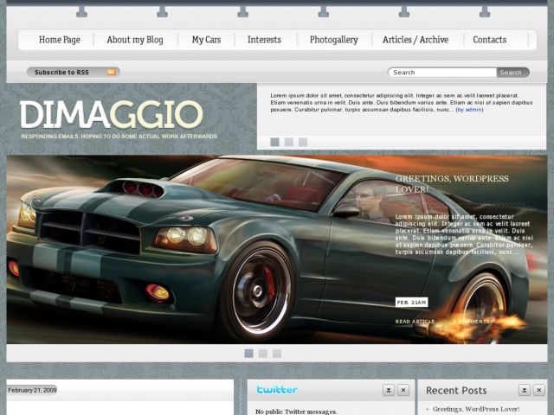Click the Subscribe to RSS button
The height and width of the screenshot is (415, 554).
pyautogui.click(x=73, y=73)
